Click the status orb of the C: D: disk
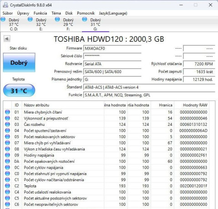This screenshot has height=209, width=218. pyautogui.click(x=3, y=19)
